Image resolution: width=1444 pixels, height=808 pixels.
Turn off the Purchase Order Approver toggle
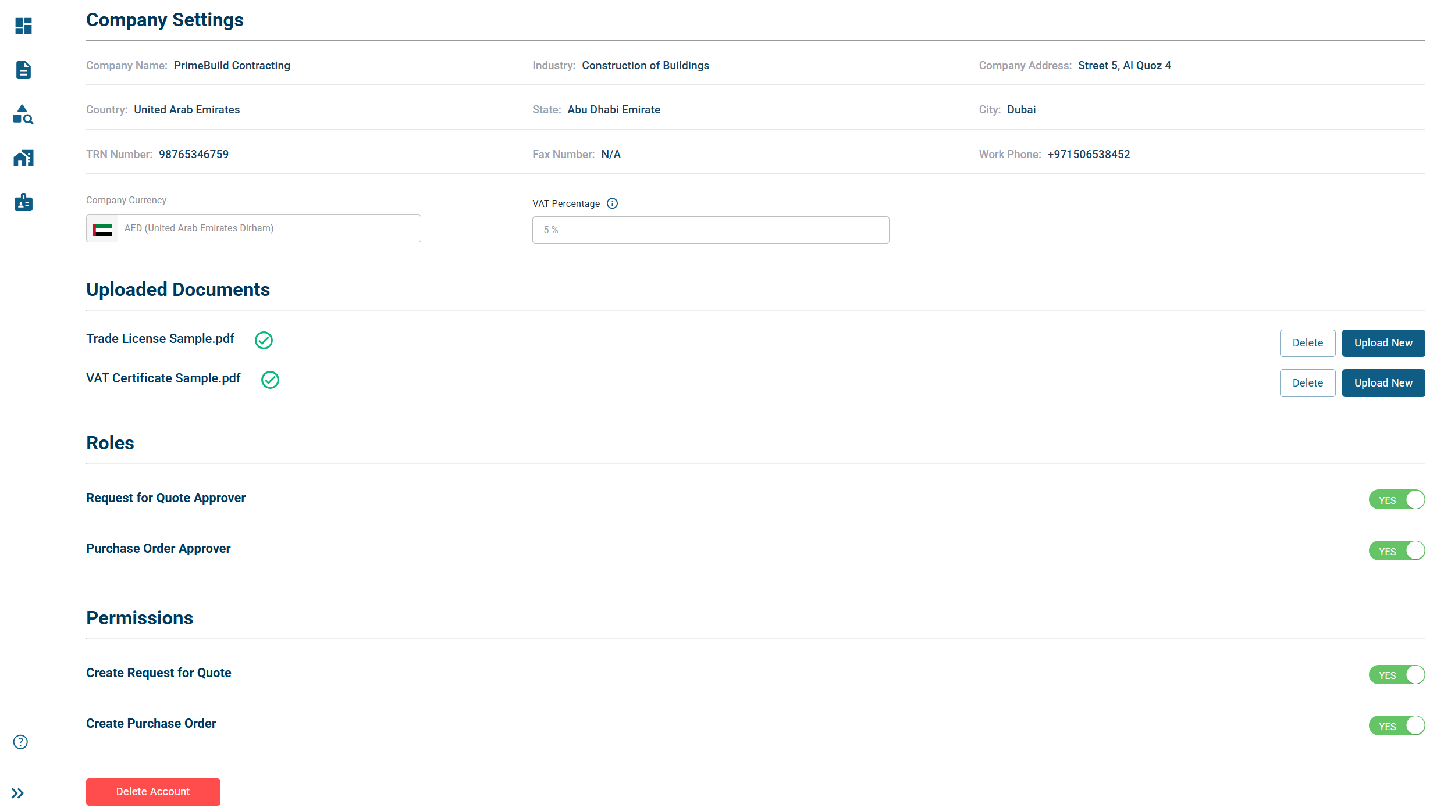coord(1397,550)
